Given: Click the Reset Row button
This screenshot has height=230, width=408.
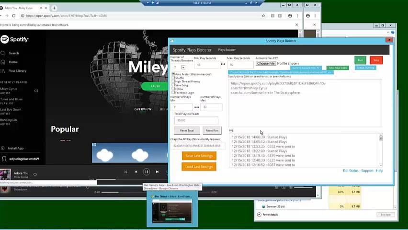Looking at the screenshot, I should [x=212, y=130].
